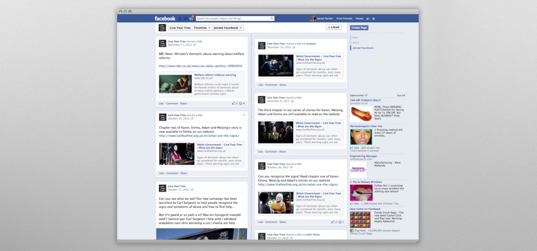Click the Live Fear Free page name button

[180, 28]
